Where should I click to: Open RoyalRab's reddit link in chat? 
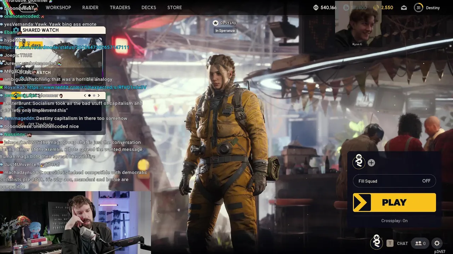(x=87, y=87)
